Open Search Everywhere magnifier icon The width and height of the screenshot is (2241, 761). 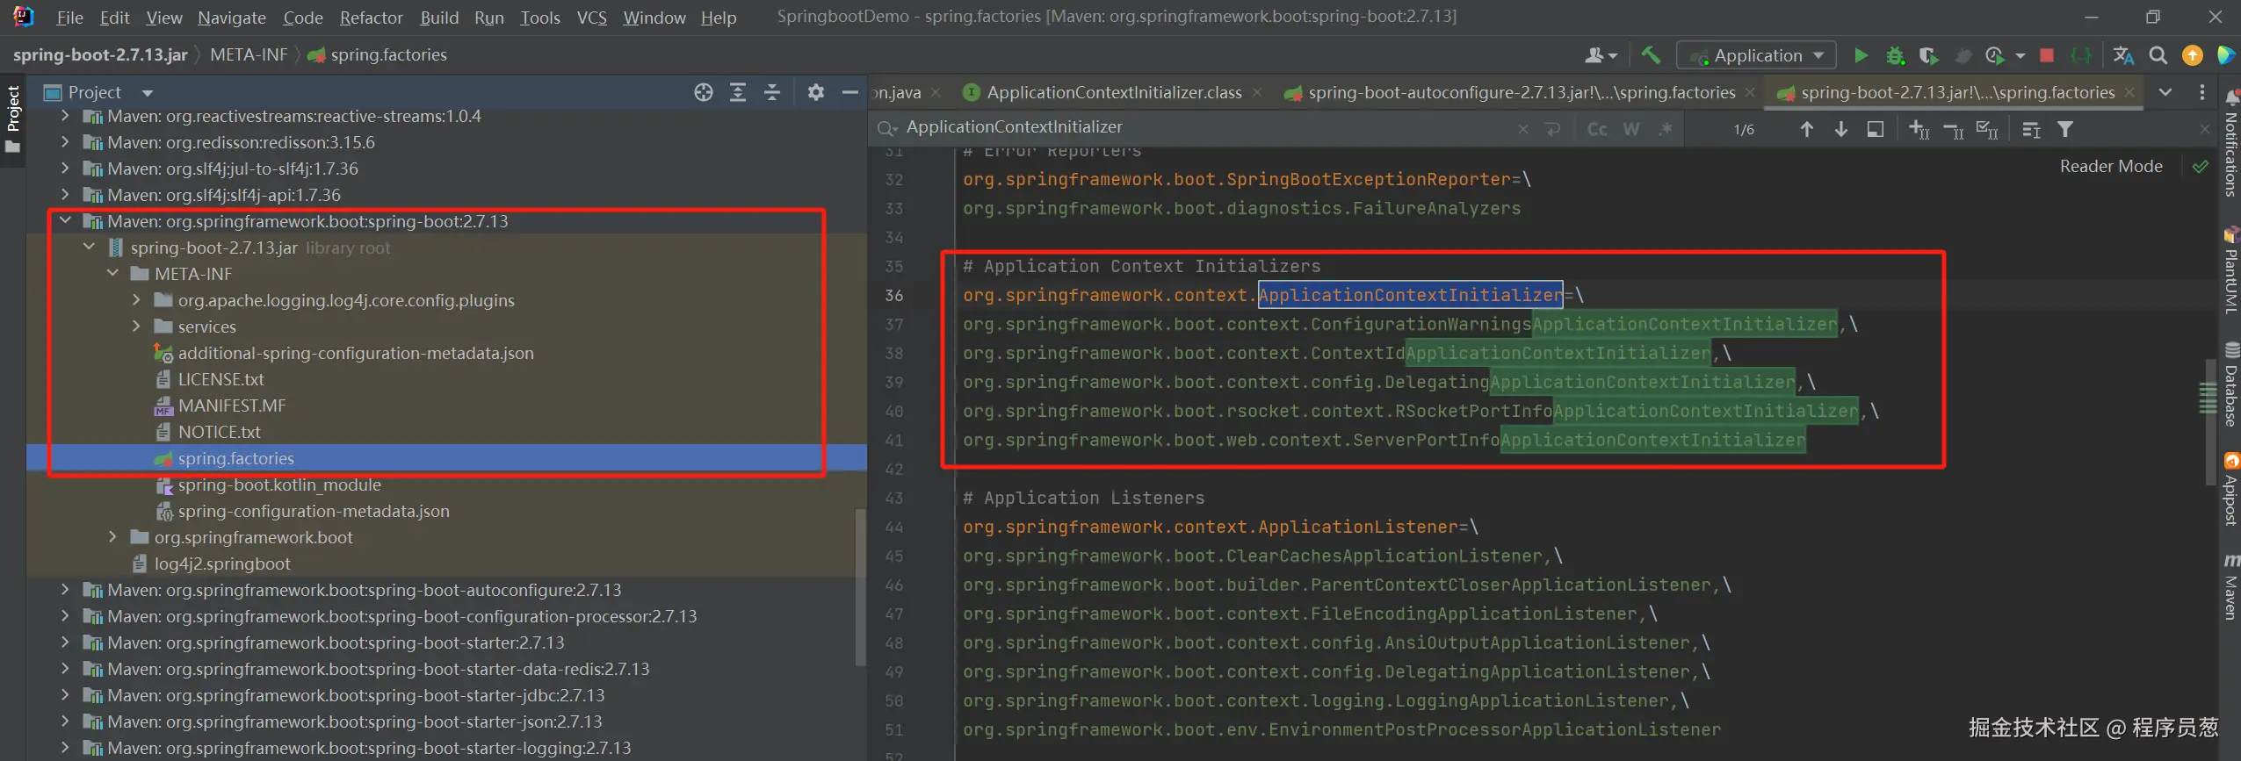tap(2158, 55)
